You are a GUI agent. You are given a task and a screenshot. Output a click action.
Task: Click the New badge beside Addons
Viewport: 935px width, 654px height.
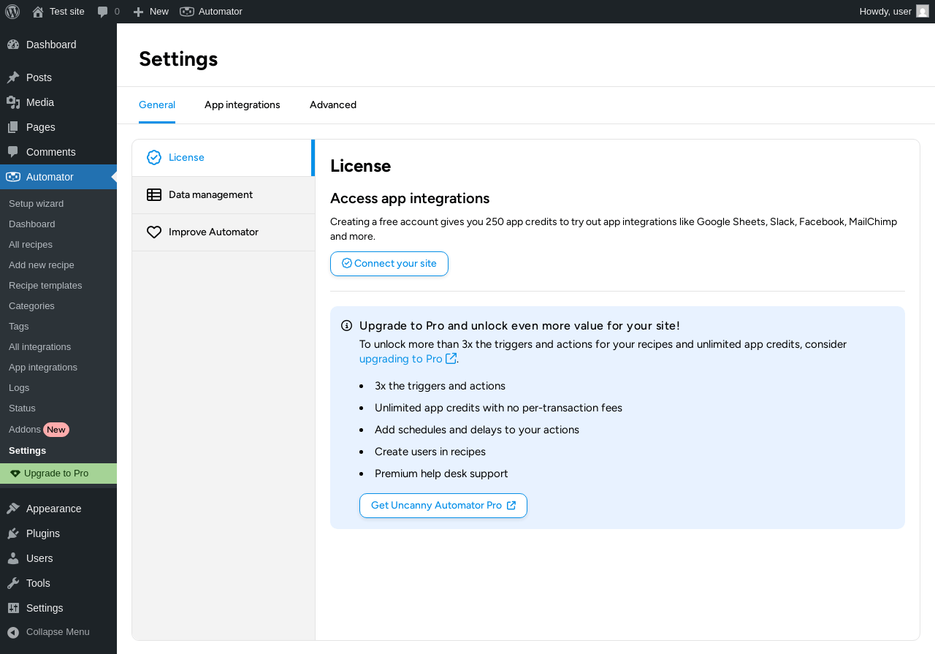click(x=56, y=430)
